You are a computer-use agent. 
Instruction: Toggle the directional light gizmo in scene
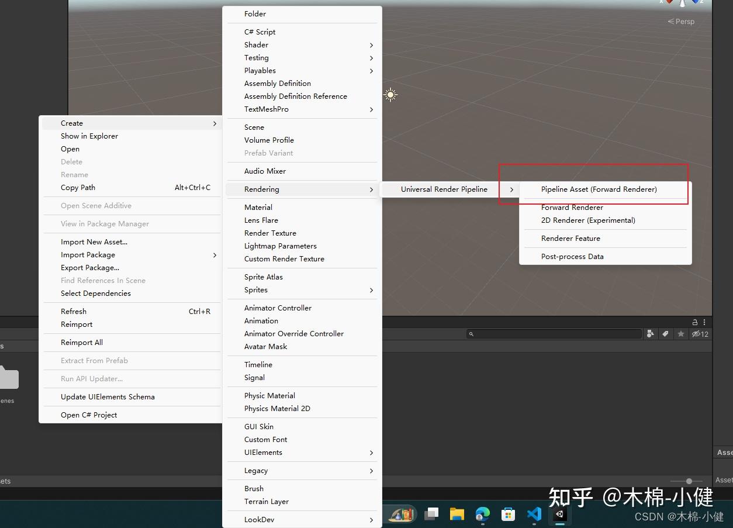[390, 95]
